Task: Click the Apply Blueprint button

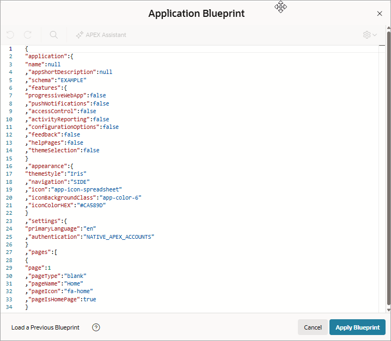Action: click(x=357, y=327)
